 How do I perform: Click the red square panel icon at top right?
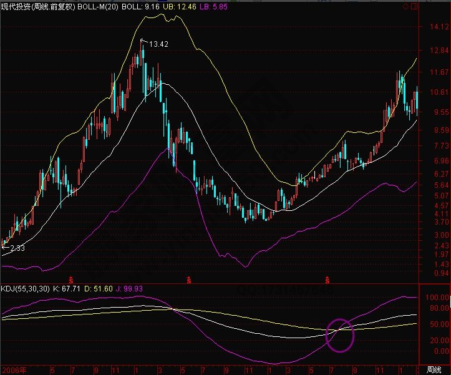click(x=413, y=6)
